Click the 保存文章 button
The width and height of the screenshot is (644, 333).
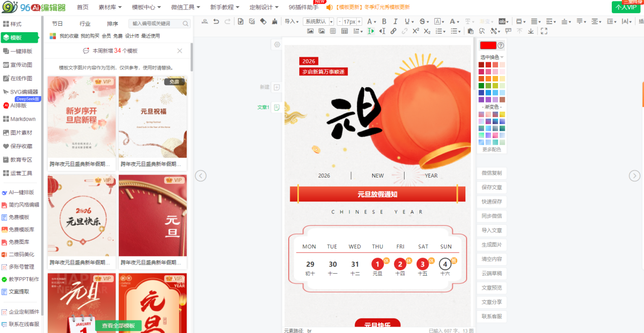pos(492,187)
